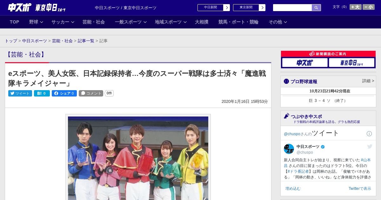This screenshot has width=381, height=200.
Task: Click the Tokyo Chunichi Sports header logo
Action: click(50, 8)
